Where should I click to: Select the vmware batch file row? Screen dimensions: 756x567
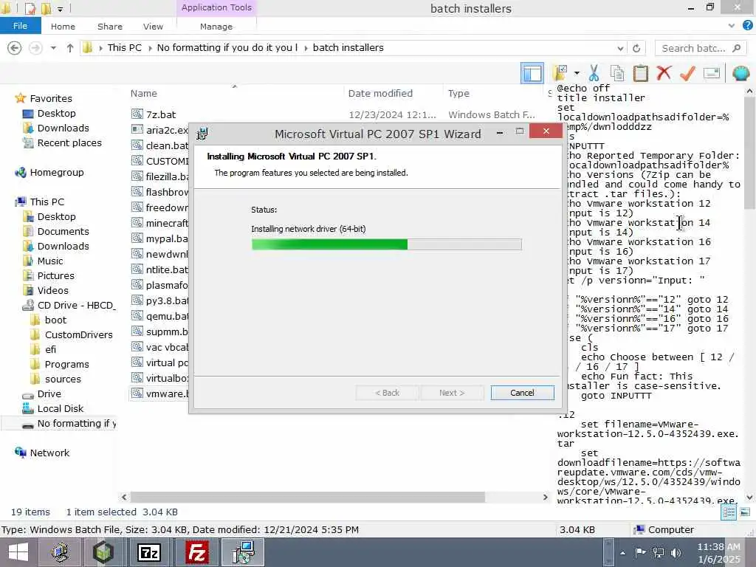click(x=160, y=394)
